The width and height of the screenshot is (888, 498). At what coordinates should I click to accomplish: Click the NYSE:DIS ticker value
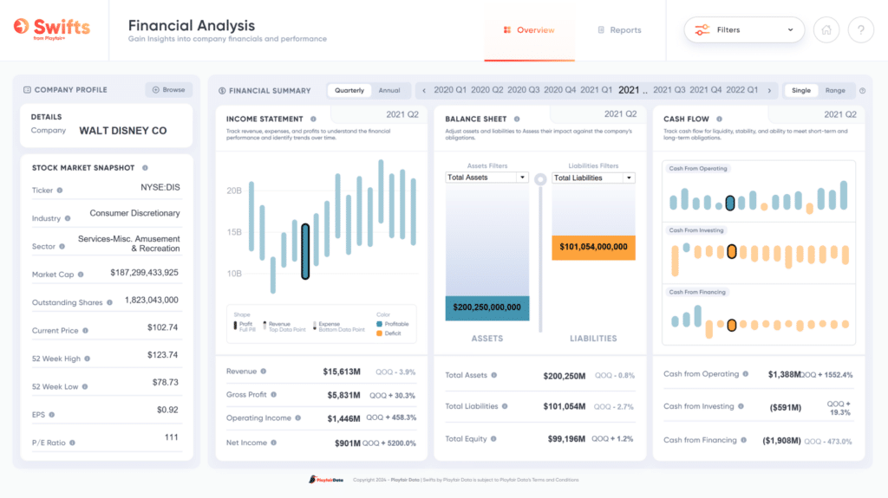pyautogui.click(x=160, y=187)
